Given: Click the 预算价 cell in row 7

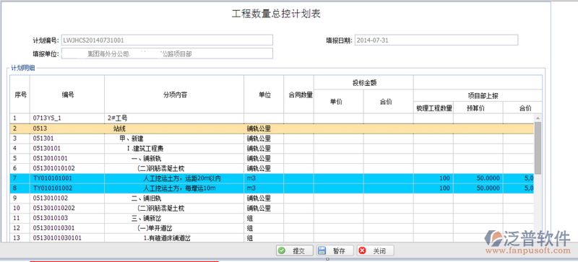Looking at the screenshot, I should click(478, 178).
